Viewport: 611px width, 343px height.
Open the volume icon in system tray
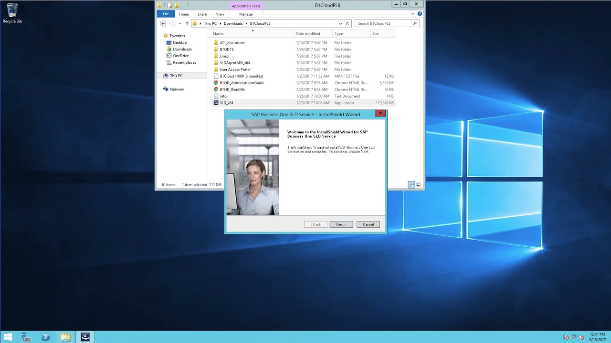pos(581,337)
